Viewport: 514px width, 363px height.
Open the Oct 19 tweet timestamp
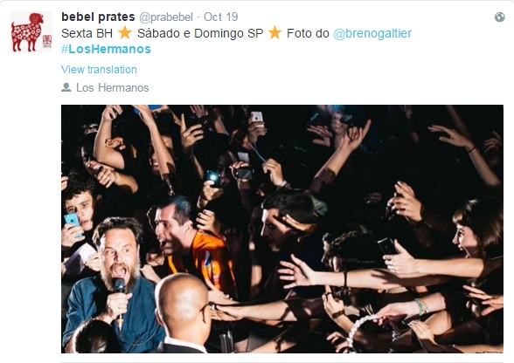[220, 17]
